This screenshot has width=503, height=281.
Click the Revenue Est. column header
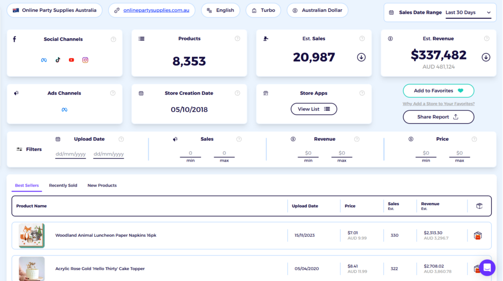pyautogui.click(x=430, y=206)
